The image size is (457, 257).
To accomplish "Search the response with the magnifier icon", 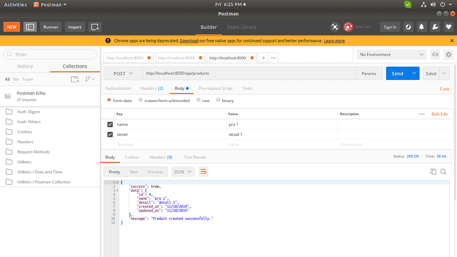I will 443,171.
